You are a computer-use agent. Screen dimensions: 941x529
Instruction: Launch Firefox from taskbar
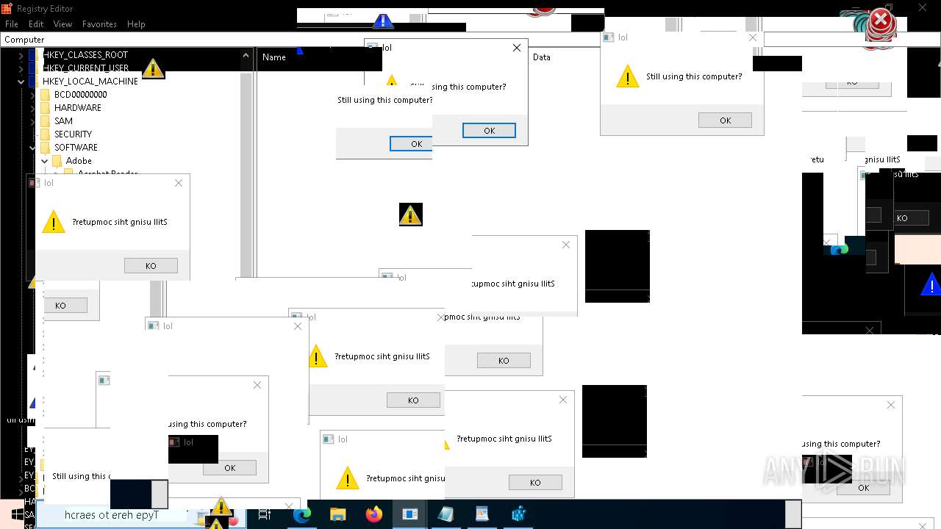pos(373,515)
